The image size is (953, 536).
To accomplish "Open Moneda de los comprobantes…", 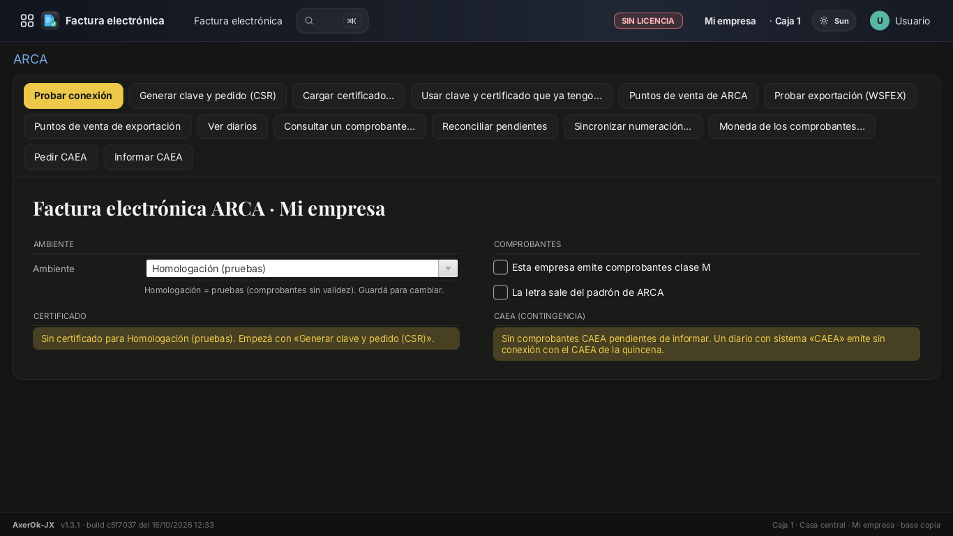I will pyautogui.click(x=792, y=126).
